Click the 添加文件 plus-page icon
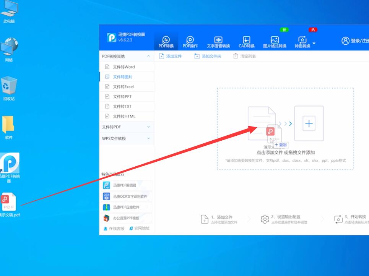 [x=161, y=56]
